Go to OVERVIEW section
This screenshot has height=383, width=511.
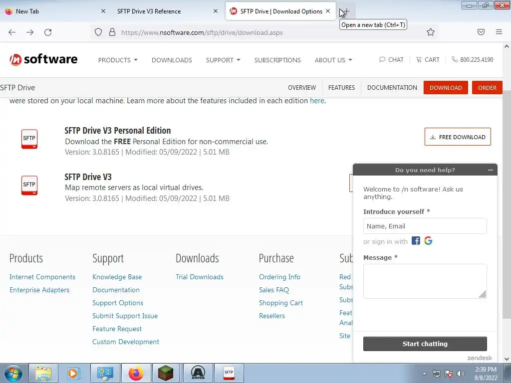pos(302,88)
